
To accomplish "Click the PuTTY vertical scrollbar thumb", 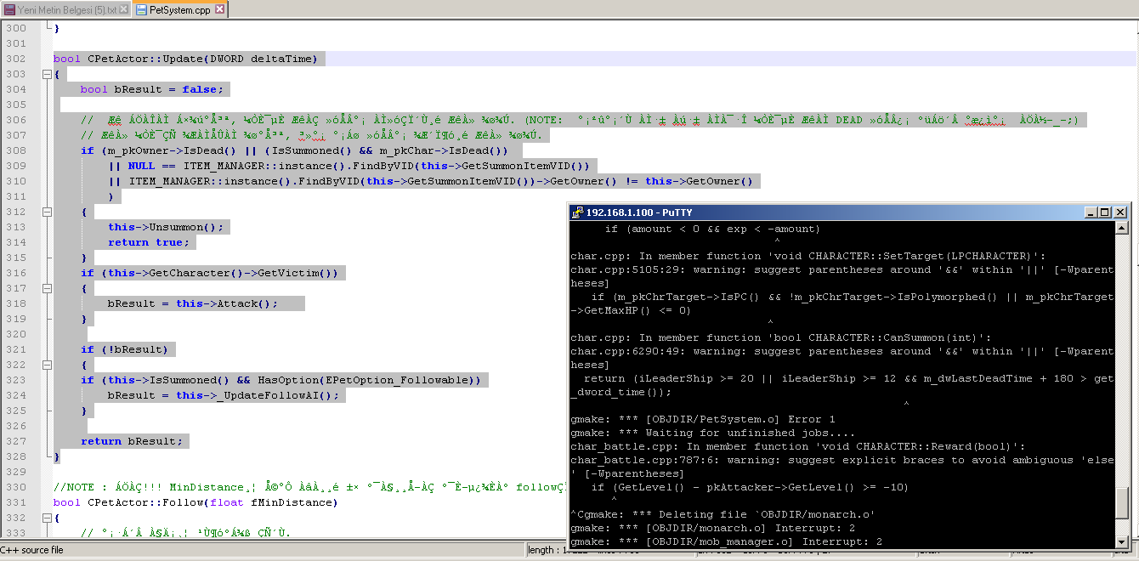I will pos(1121,503).
